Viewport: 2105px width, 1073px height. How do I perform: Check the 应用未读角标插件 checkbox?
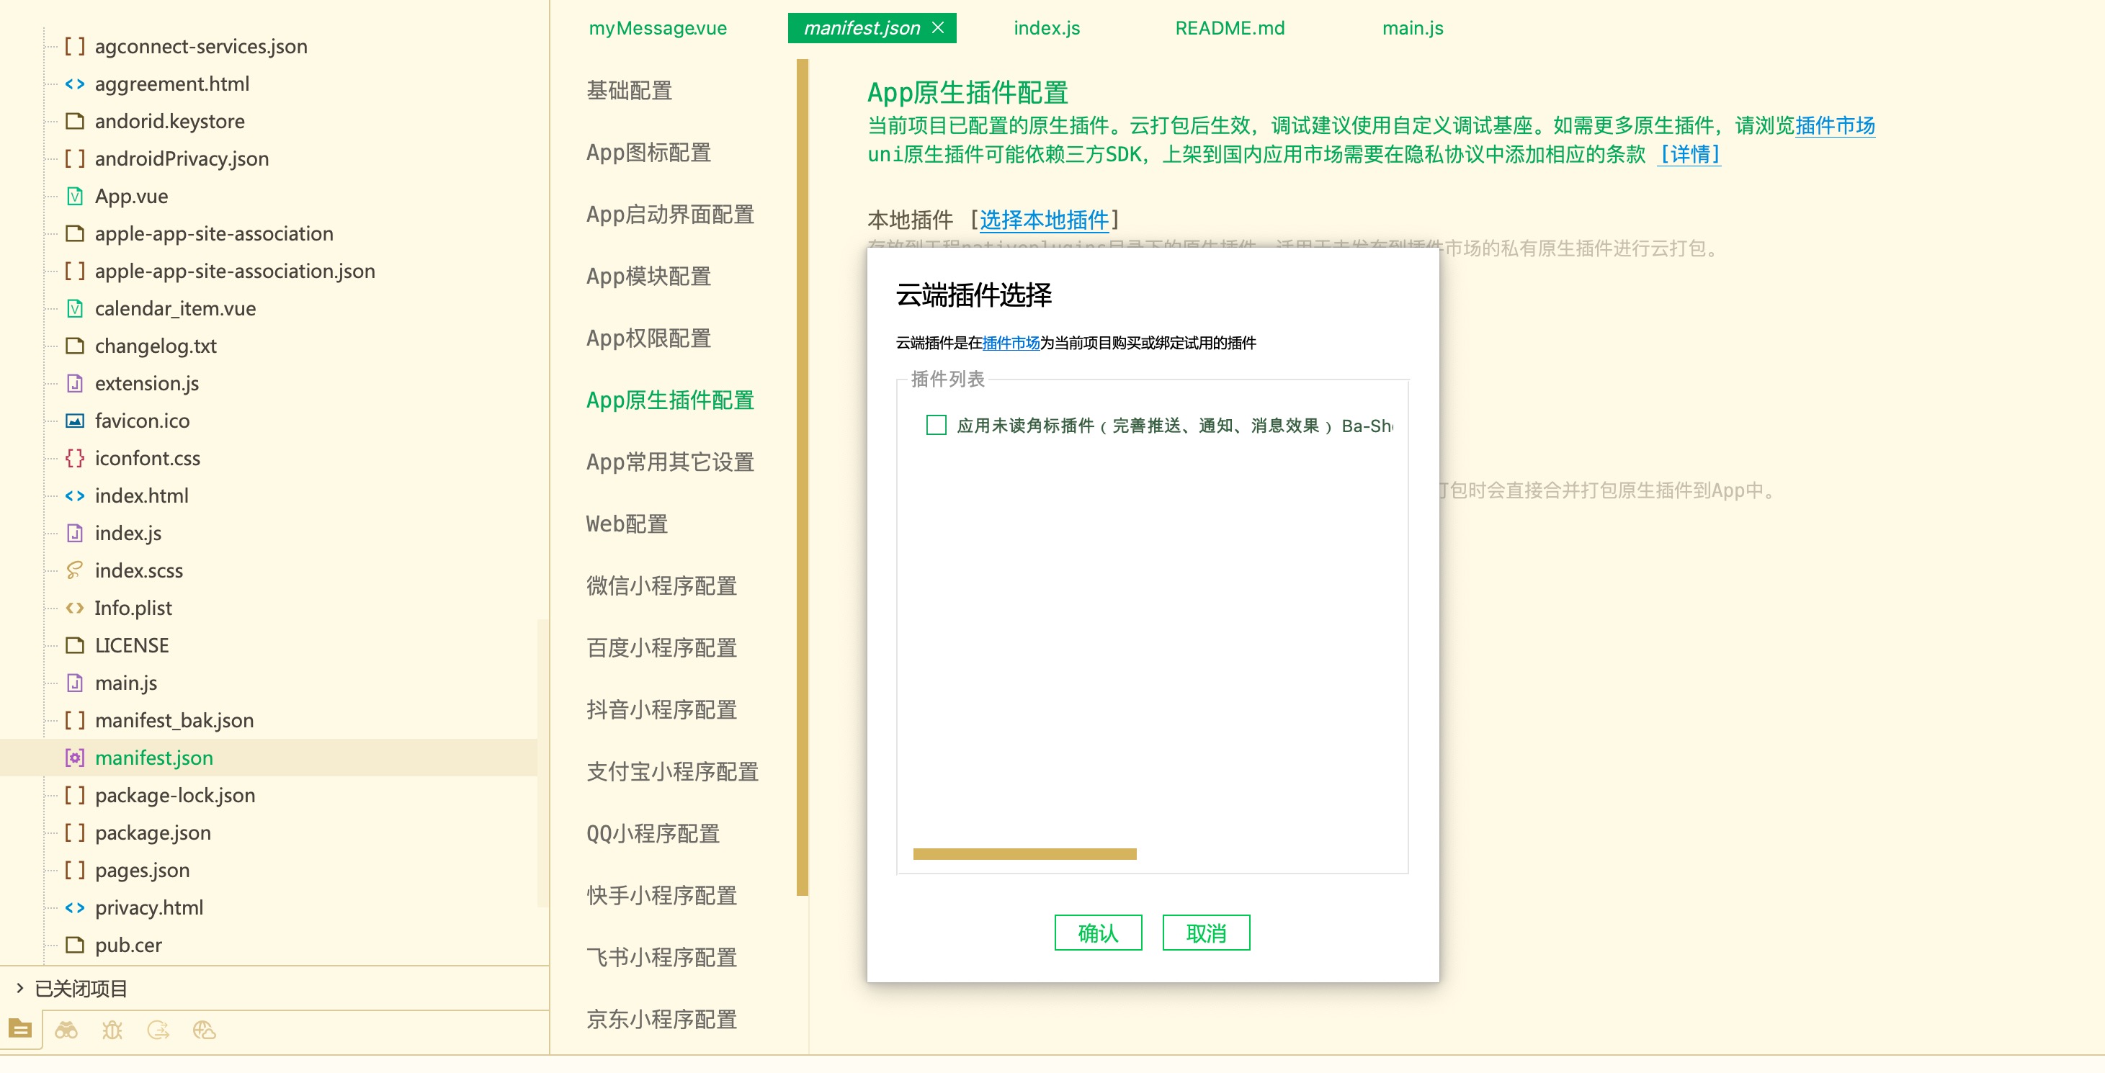pyautogui.click(x=936, y=425)
